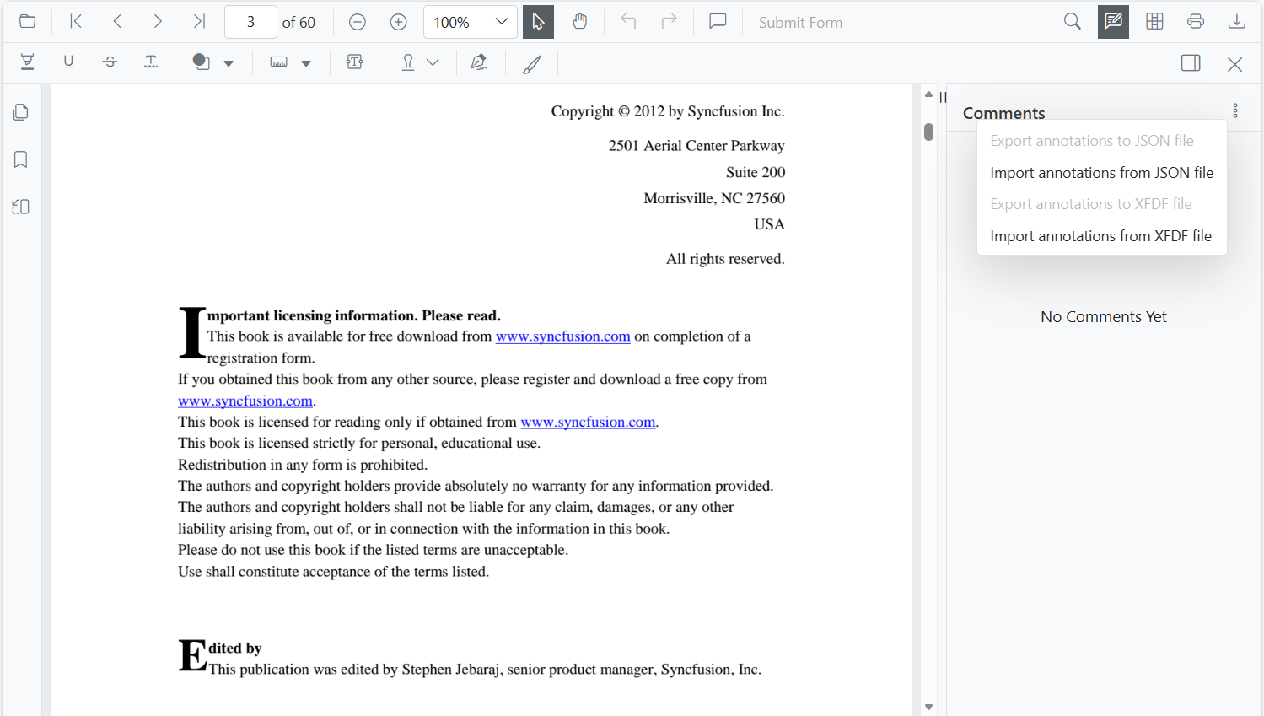Expand the measurement annotation dropdown arrow
The image size is (1264, 716).
pyautogui.click(x=306, y=63)
